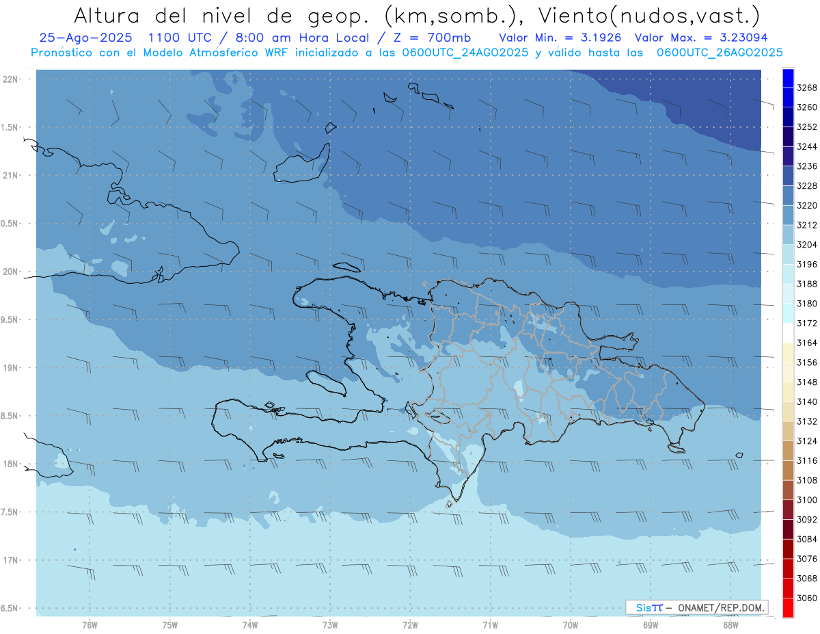
Task: Select the brown swatch between 3116 and 3108
Action: tap(788, 470)
